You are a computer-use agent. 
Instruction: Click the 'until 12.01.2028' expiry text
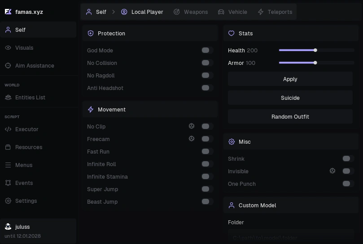coord(23,236)
